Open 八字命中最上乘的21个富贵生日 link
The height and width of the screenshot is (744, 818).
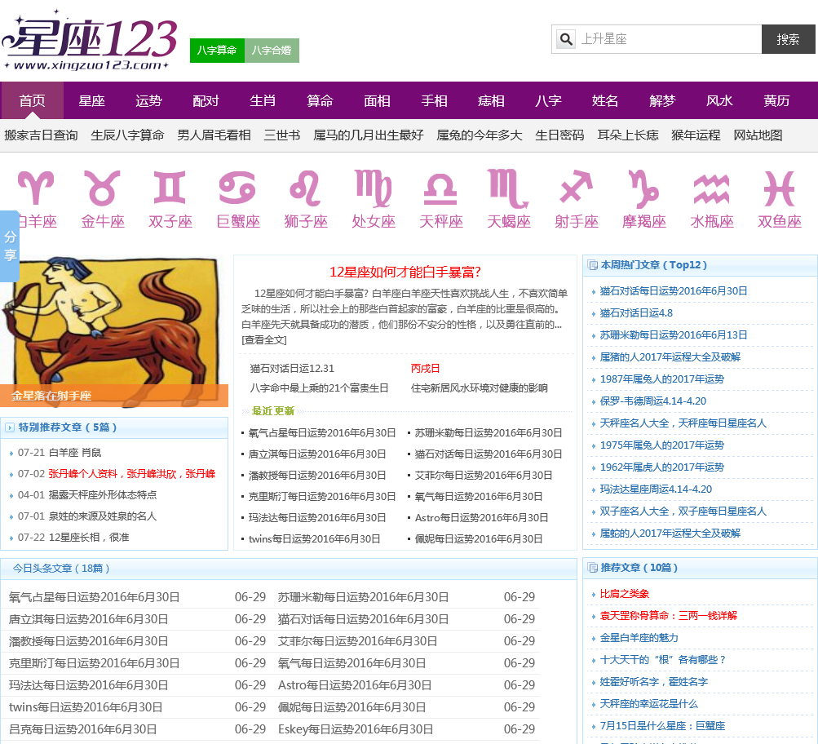click(319, 388)
